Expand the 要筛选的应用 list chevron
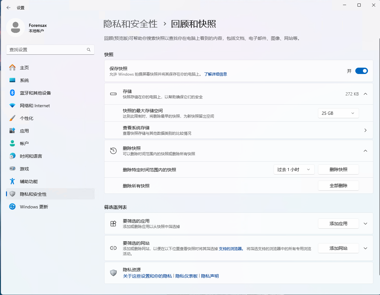This screenshot has height=295, width=380. coord(365,224)
